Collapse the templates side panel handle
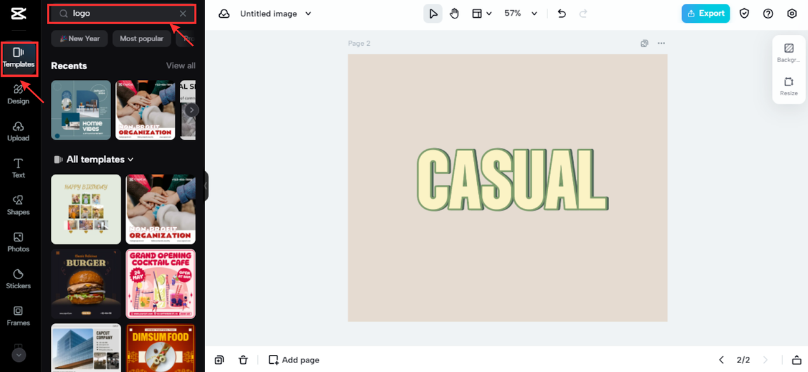808x372 pixels. [206, 186]
